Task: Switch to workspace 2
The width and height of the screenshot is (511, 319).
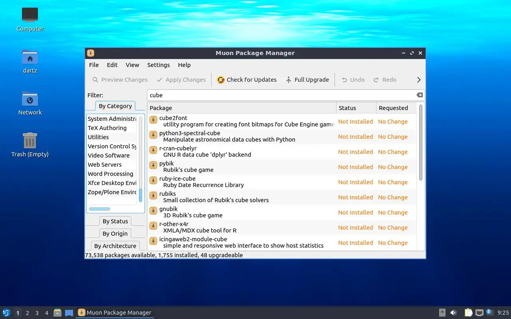Action: point(27,313)
